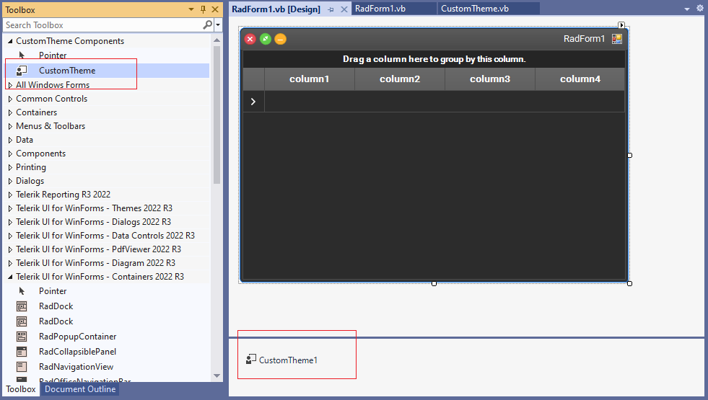Click the Toolbox vertical scrollbar thumb
Viewport: 708px width, 400px height.
point(217,115)
